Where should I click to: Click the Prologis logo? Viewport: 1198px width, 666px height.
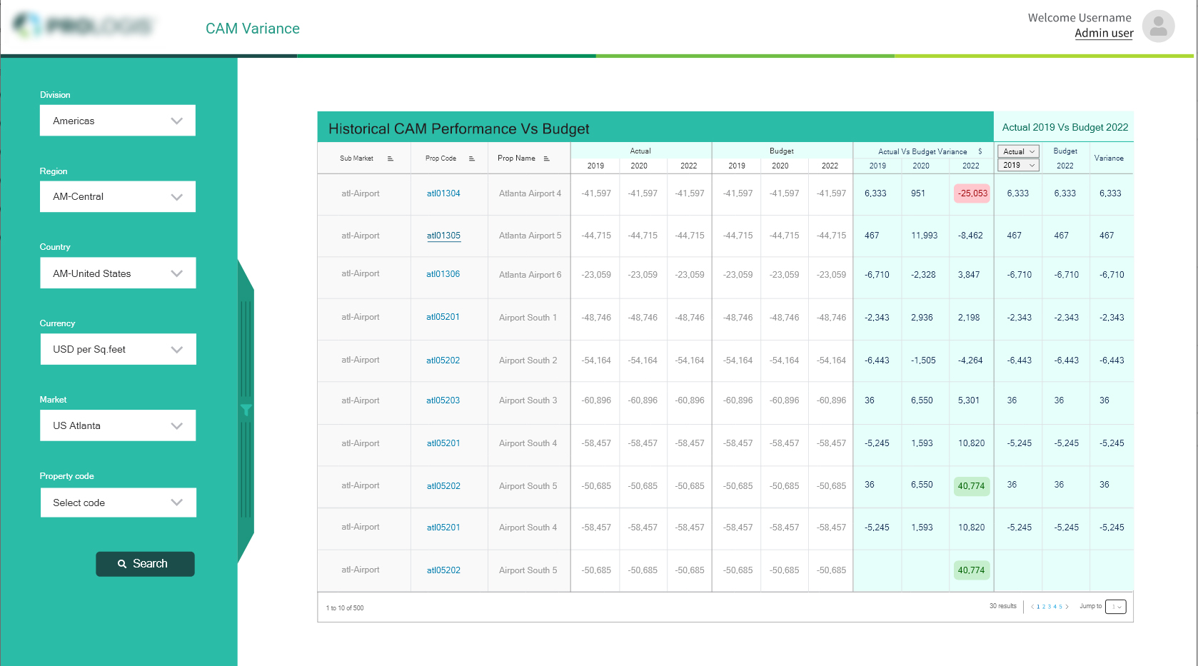point(84,26)
